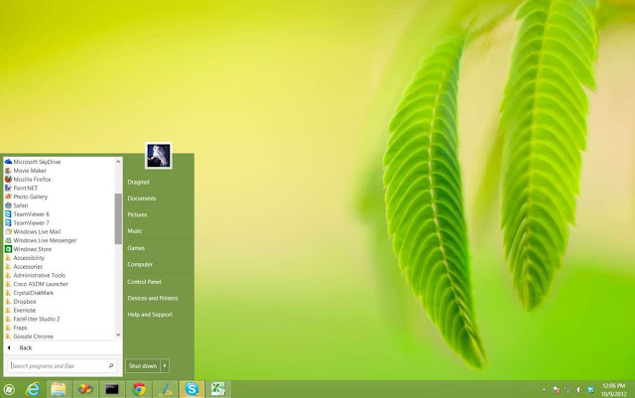
Task: Open Help and Support
Action: click(x=150, y=315)
